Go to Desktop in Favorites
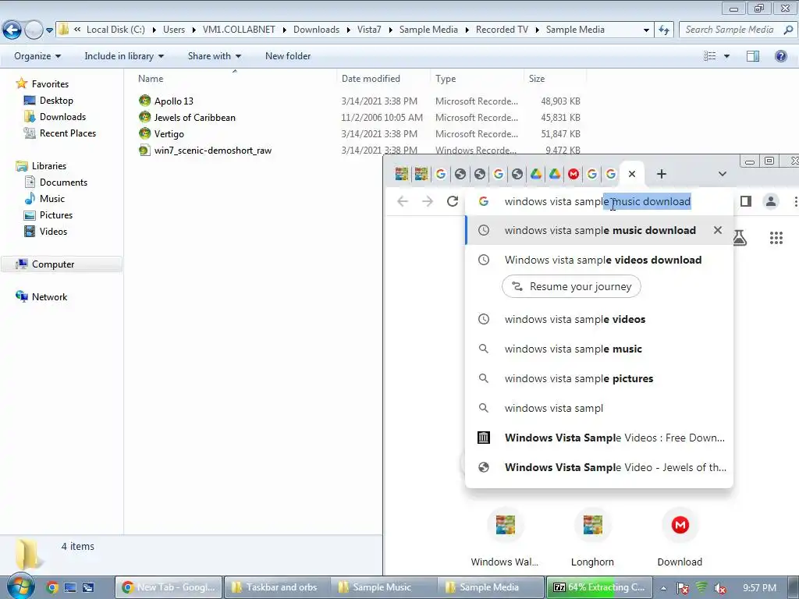This screenshot has height=599, width=799. 56,101
